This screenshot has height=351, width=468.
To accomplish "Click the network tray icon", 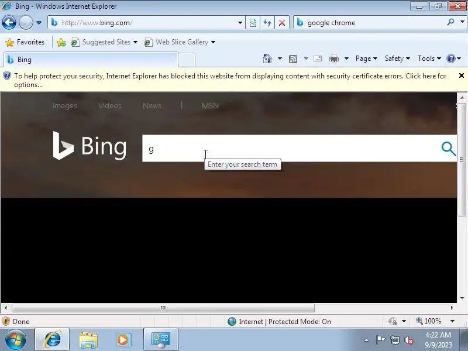I will click(x=394, y=340).
